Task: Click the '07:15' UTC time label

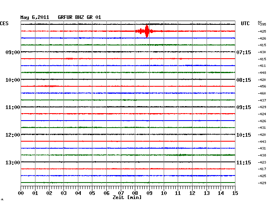Action: coord(244,52)
